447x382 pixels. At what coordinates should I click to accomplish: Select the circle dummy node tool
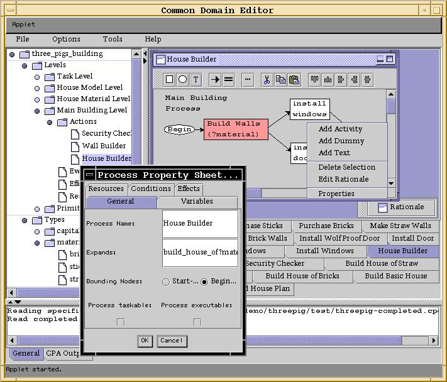pos(182,80)
